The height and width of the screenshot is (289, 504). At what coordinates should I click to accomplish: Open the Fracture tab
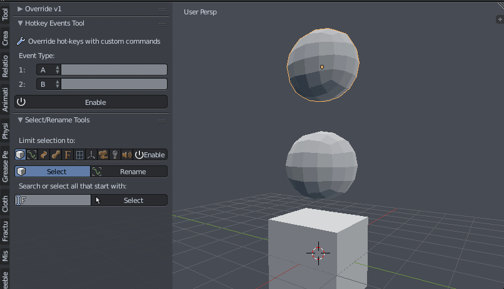point(5,231)
